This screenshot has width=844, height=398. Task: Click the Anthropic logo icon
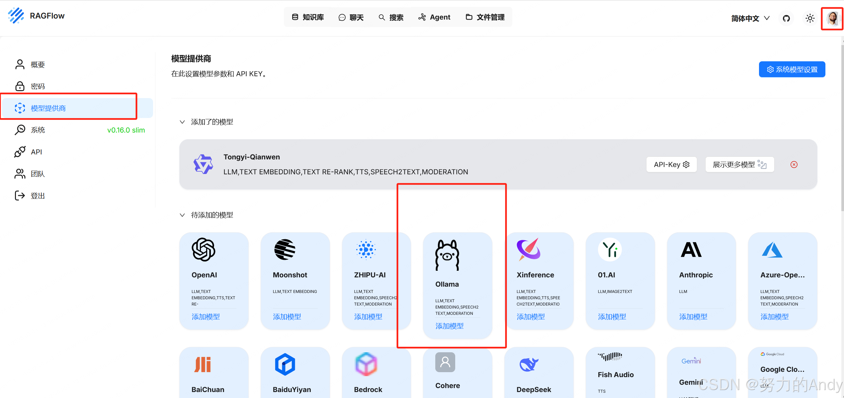tap(691, 250)
